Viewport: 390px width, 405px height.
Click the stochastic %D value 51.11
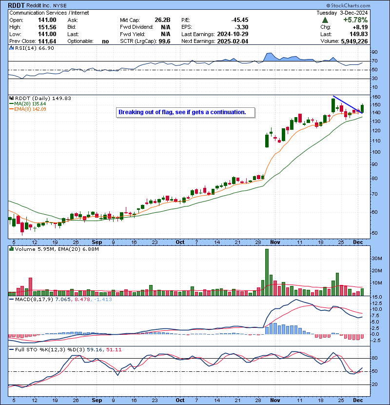114,349
